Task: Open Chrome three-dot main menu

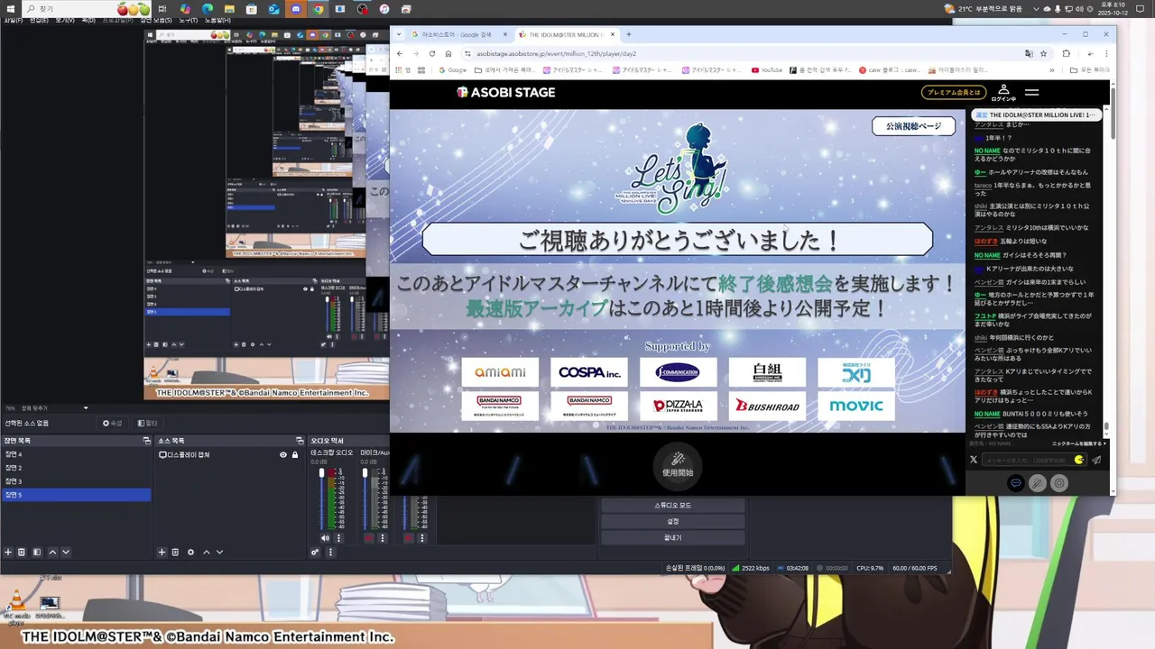Action: (x=1105, y=53)
